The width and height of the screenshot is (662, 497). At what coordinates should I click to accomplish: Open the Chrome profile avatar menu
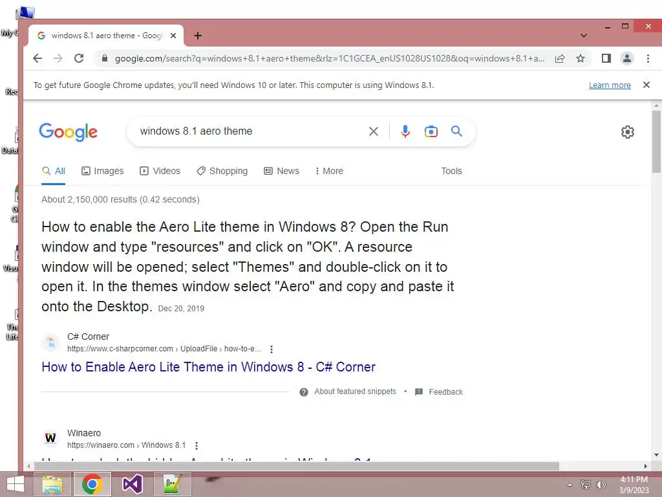click(627, 58)
